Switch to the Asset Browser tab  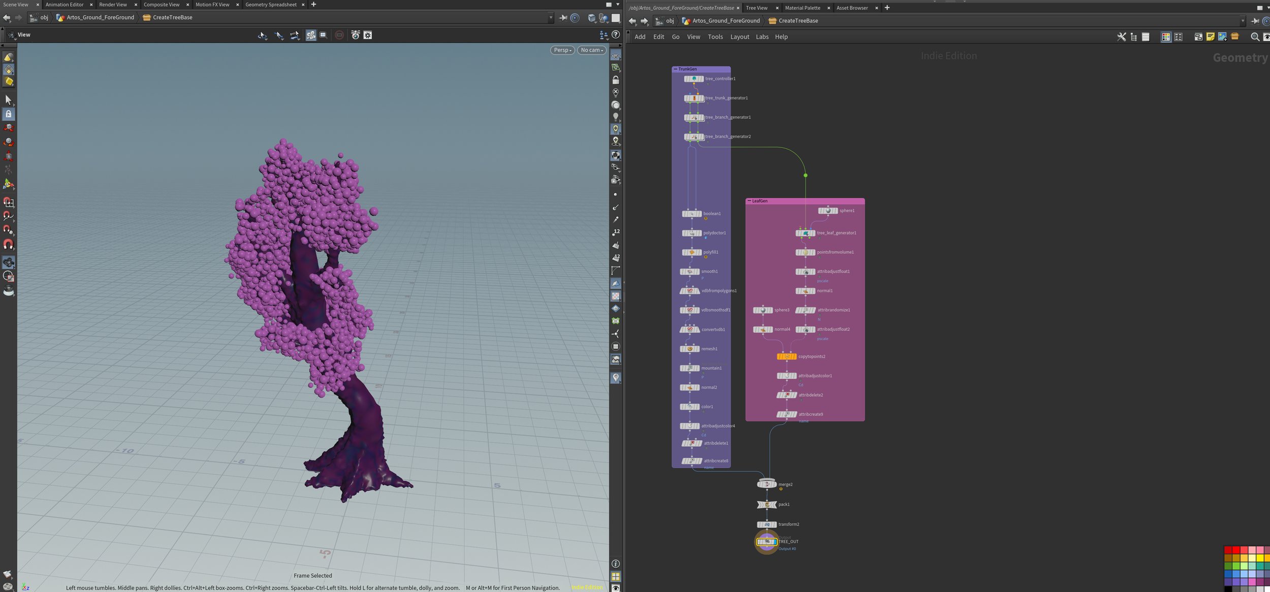(852, 8)
